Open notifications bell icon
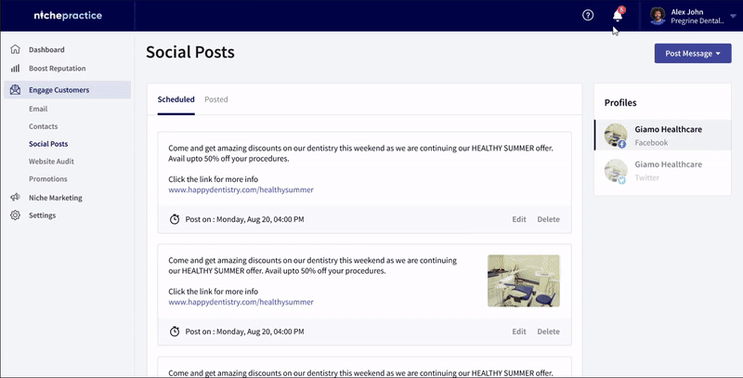 pyautogui.click(x=618, y=15)
